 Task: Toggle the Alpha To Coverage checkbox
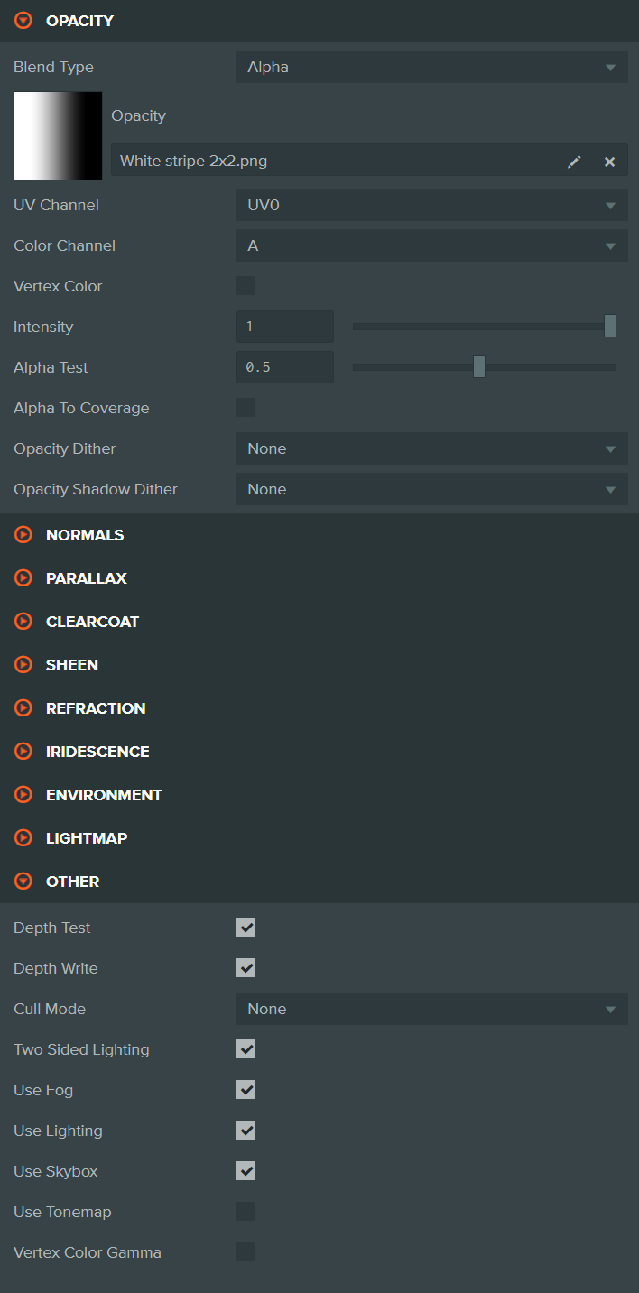pyautogui.click(x=245, y=408)
